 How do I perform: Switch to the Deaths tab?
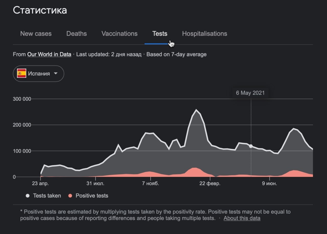[x=76, y=34]
